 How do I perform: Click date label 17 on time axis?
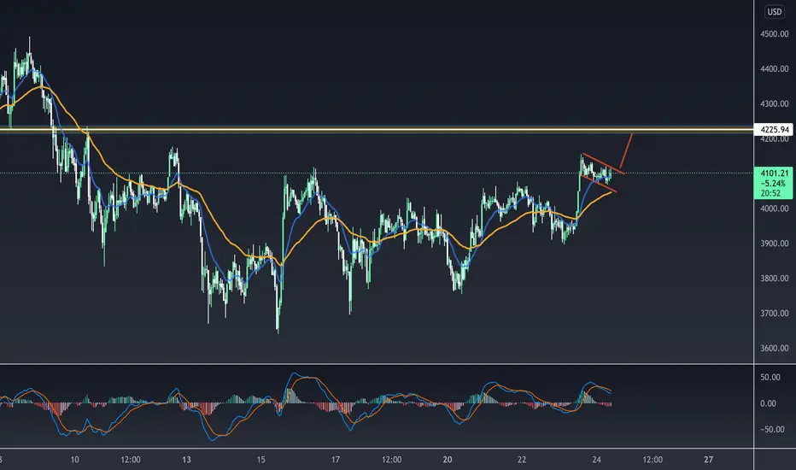335,460
